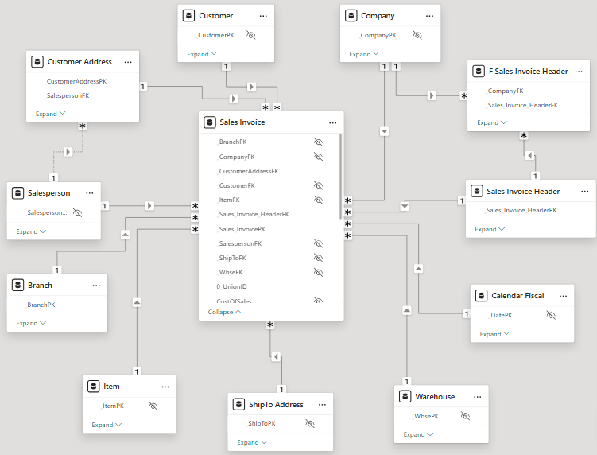Click the Item table database icon

coord(95,387)
